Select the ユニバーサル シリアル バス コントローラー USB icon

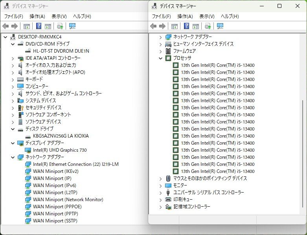(168, 192)
